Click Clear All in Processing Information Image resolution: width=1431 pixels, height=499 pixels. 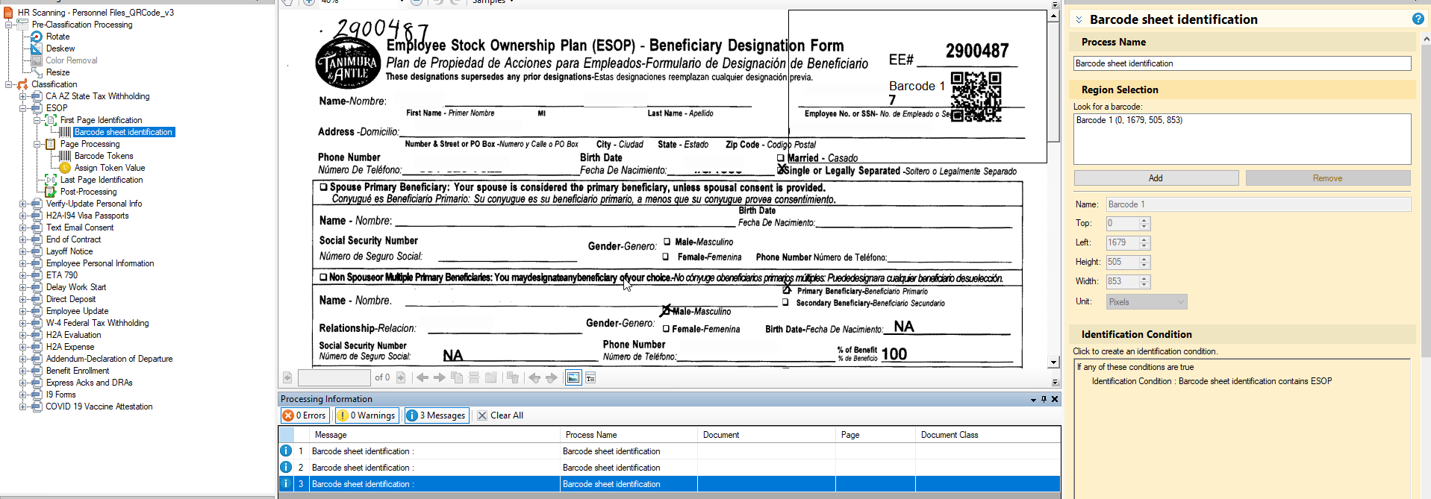pyautogui.click(x=500, y=415)
